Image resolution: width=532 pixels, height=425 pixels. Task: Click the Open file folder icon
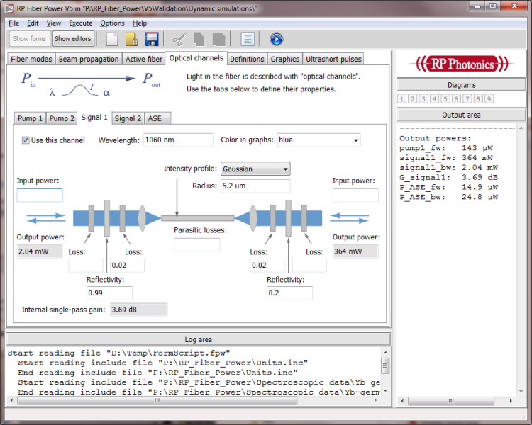point(131,39)
